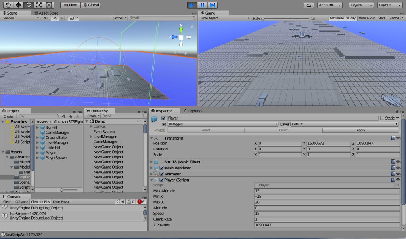Toggle Global handle rotation button
Image resolution: width=406 pixels, height=239 pixels.
(x=91, y=5)
